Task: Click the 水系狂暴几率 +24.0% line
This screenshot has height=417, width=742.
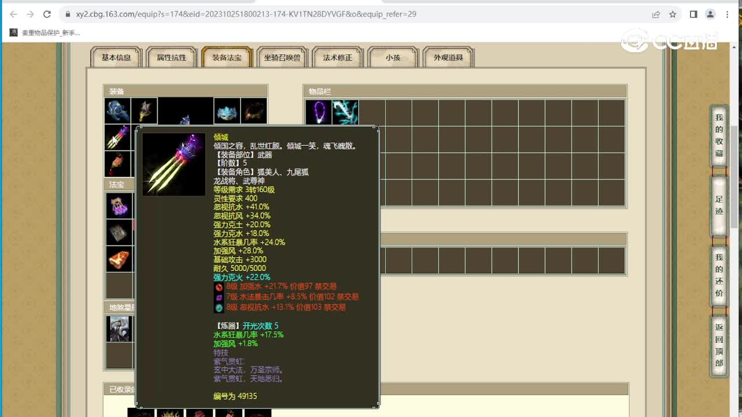Action: tap(249, 242)
